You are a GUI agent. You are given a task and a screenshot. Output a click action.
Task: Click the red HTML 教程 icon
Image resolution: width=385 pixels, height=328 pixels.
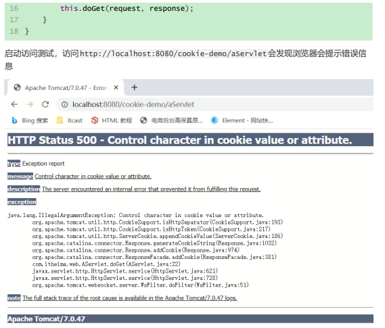[x=95, y=120]
